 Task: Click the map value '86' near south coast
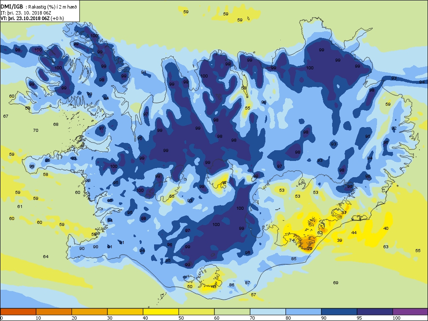232,285
